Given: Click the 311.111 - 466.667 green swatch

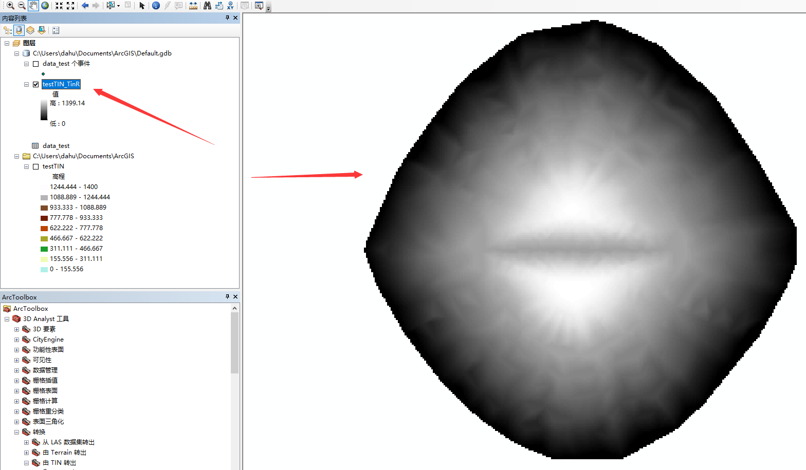Looking at the screenshot, I should (x=44, y=249).
